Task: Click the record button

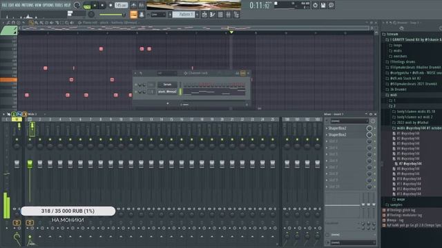Action: (110, 6)
